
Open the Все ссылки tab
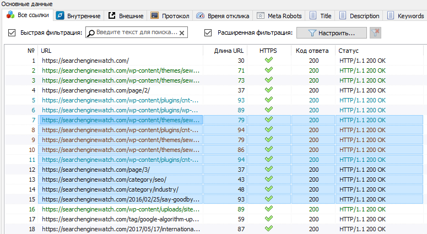(28, 15)
